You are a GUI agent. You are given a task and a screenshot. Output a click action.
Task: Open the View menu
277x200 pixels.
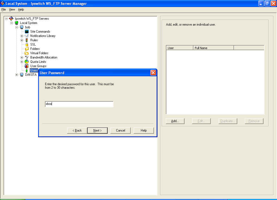pos(12,9)
